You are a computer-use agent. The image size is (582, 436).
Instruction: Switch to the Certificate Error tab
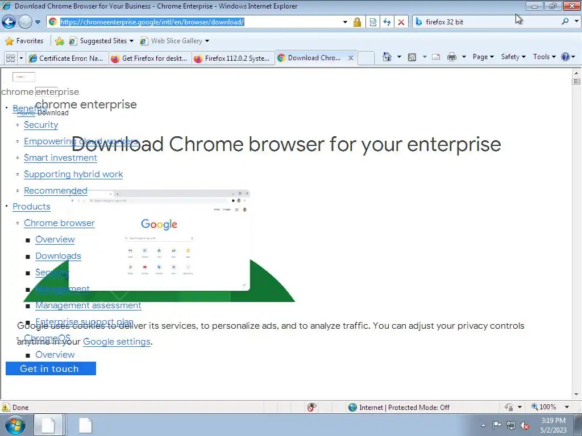coord(67,58)
